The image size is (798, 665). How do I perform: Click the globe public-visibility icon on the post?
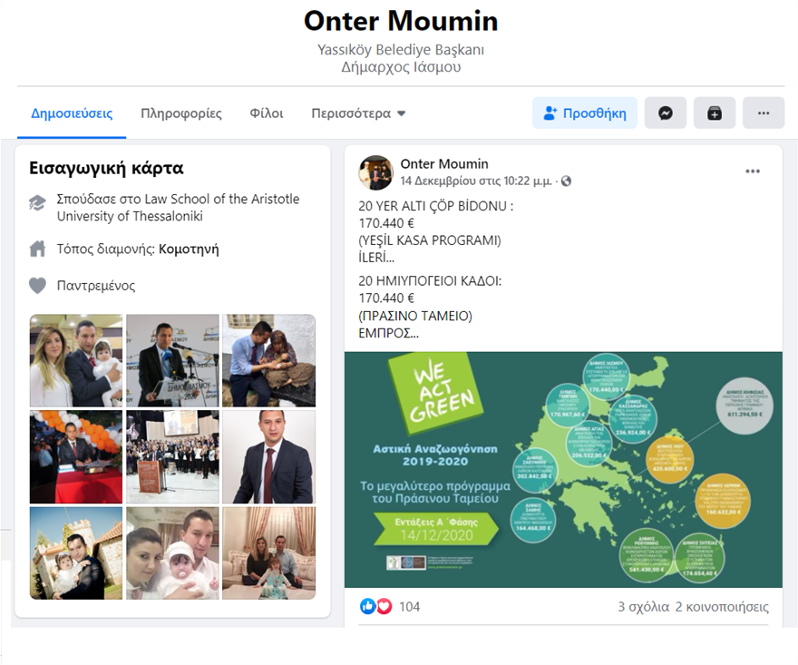pyautogui.click(x=566, y=181)
